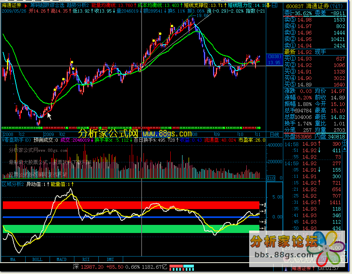Image resolution: width=352 pixels, height=274 pixels.
Task: Switch to the MACD indicator tab
Action: [x=61, y=259]
